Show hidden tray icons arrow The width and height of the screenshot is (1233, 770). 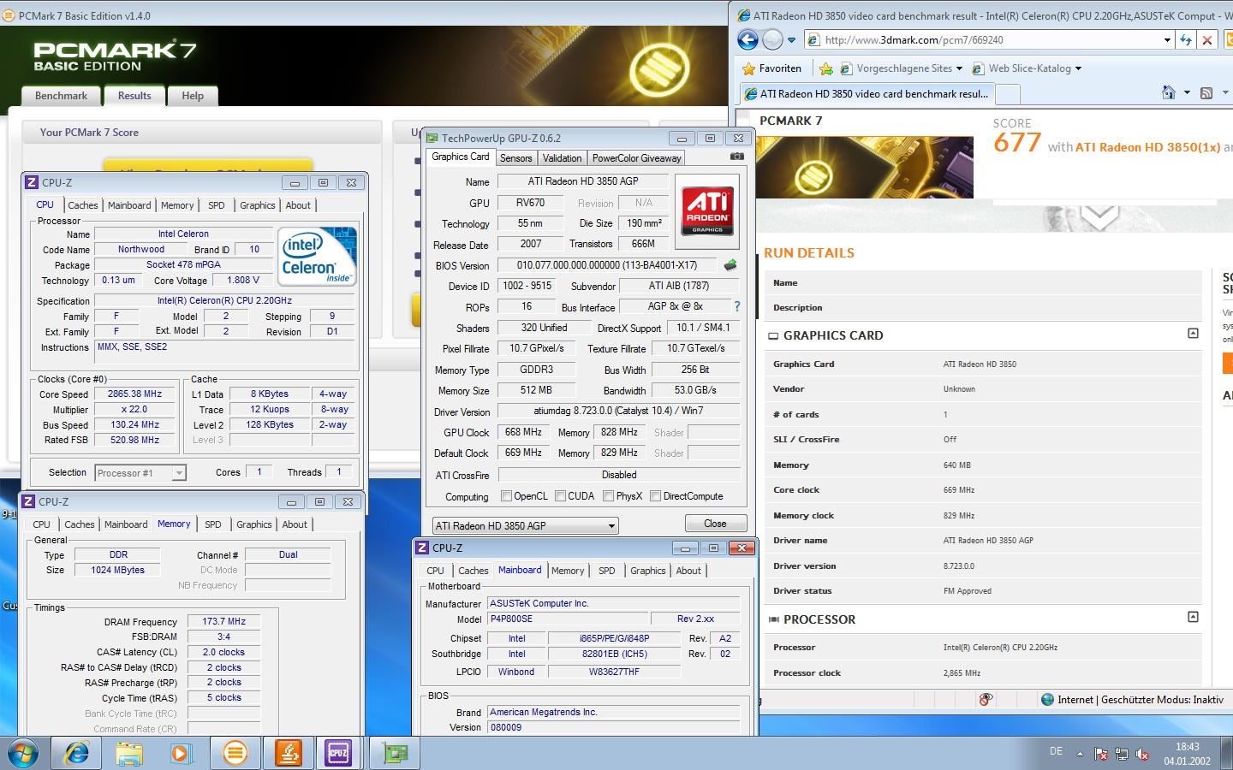(1080, 754)
